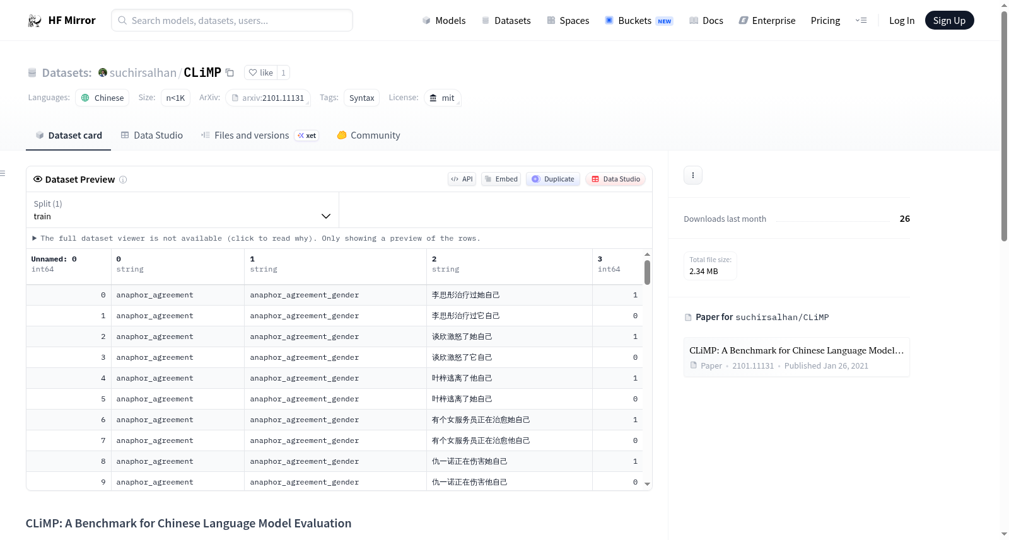This screenshot has width=1009, height=540.
Task: Open the more navigation options menu icon
Action: (861, 20)
